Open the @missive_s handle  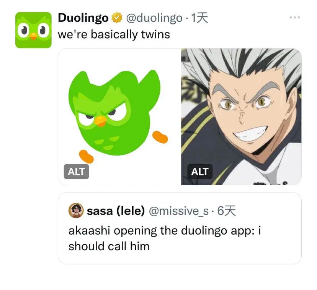tap(179, 211)
